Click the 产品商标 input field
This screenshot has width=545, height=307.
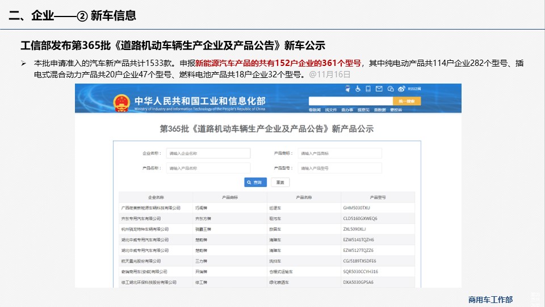[339, 153]
